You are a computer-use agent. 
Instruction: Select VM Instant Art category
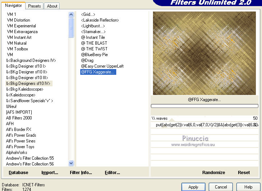(x=19, y=37)
